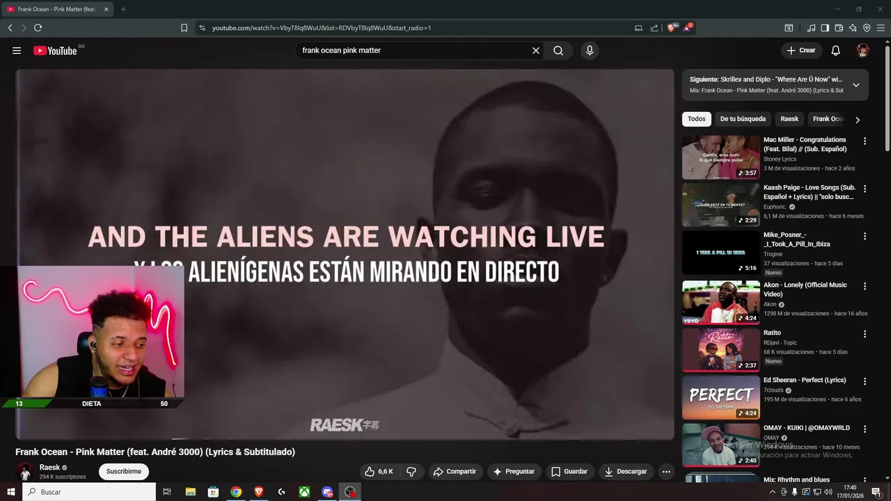Show more filter chips with right arrow
Image resolution: width=891 pixels, height=501 pixels.
tap(858, 120)
